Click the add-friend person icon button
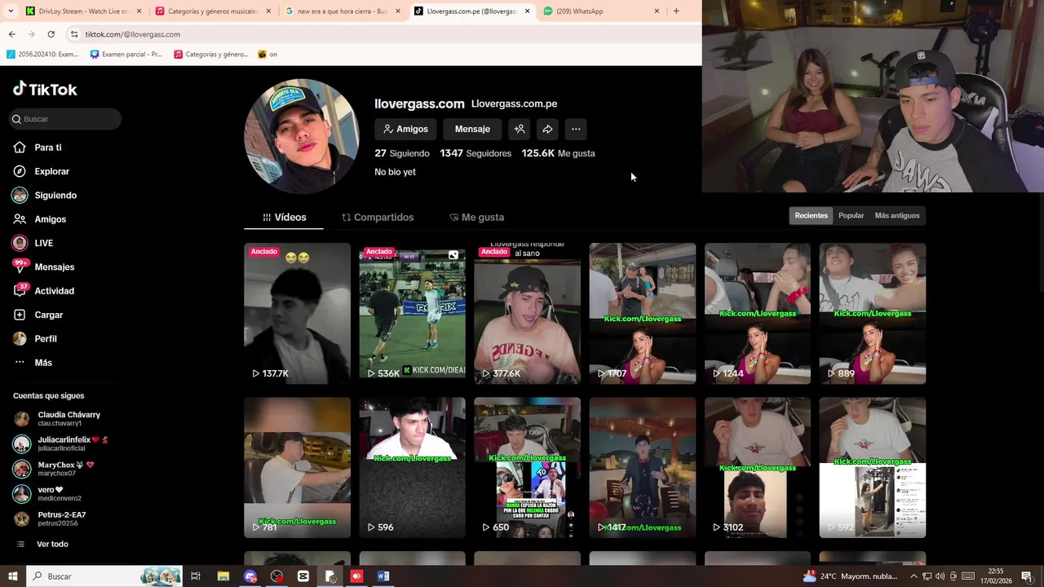 click(x=520, y=129)
